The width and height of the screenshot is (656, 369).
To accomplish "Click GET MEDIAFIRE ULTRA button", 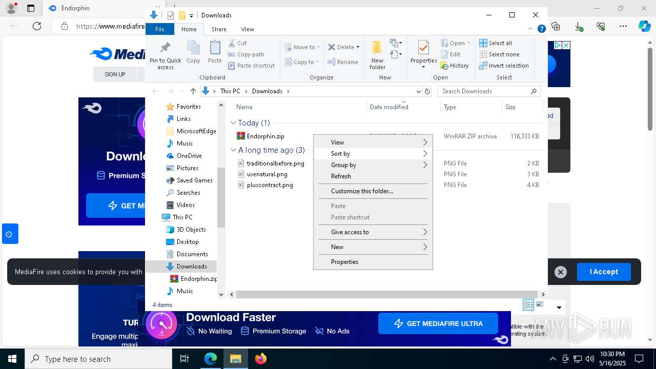I will (438, 323).
